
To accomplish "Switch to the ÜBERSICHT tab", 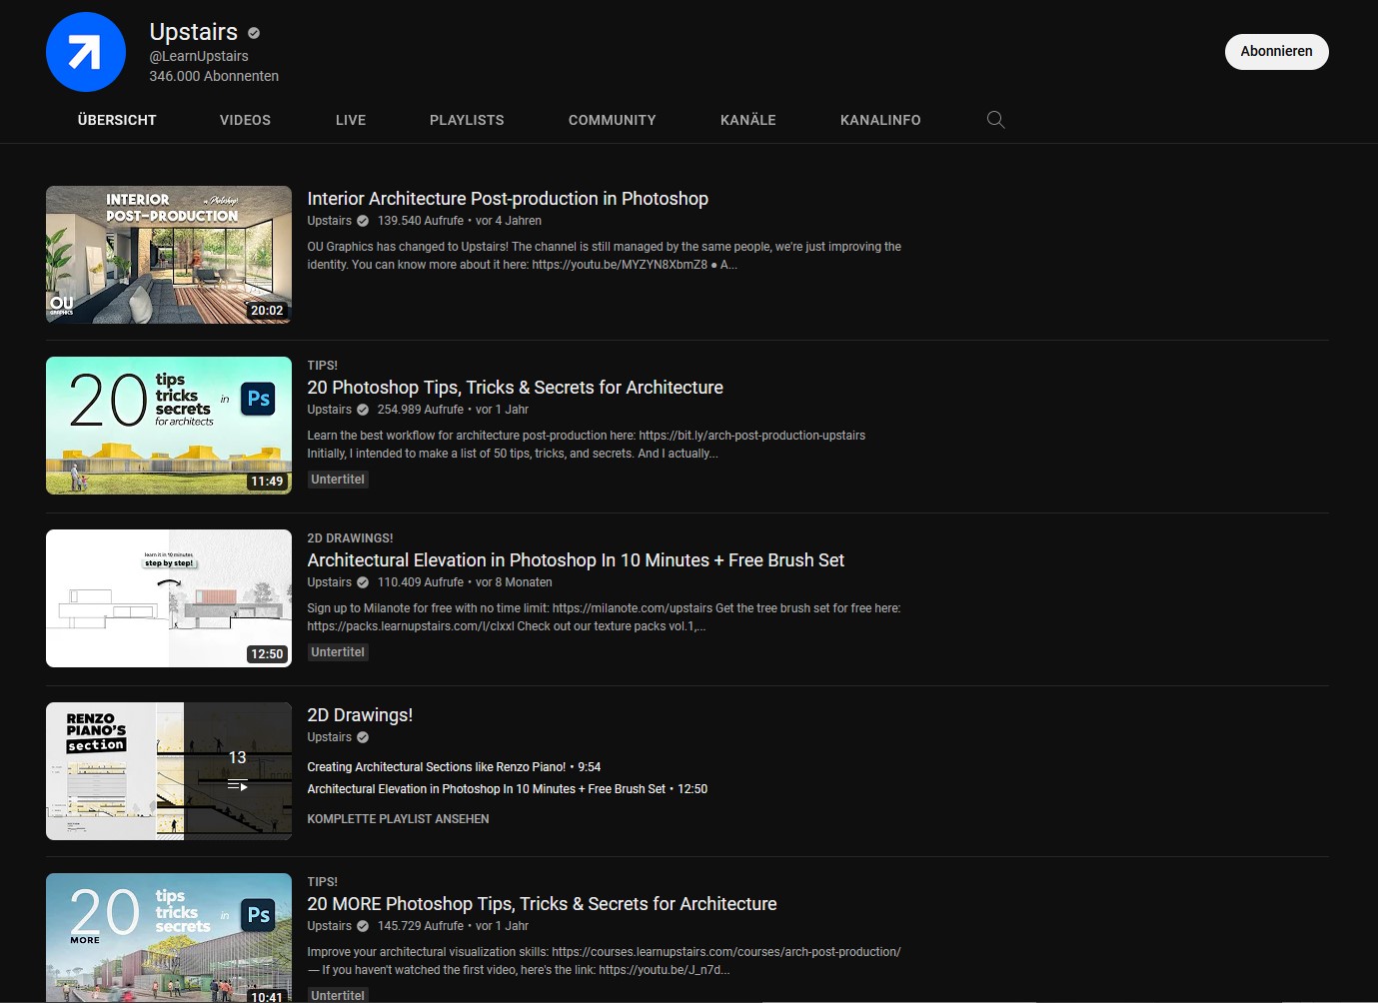I will [x=117, y=120].
